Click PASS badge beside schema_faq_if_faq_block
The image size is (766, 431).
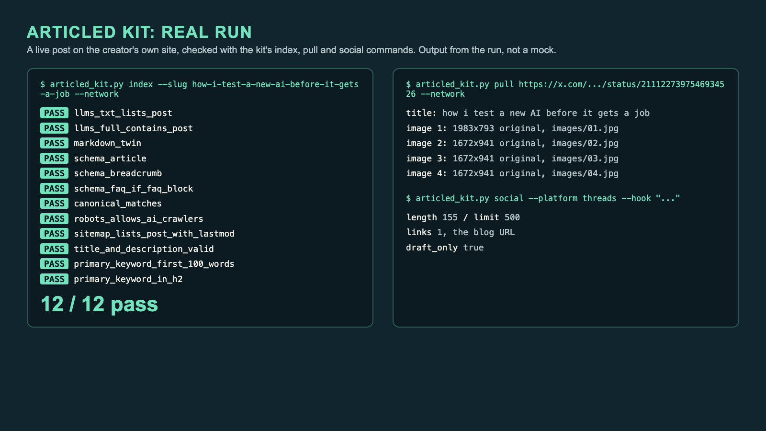point(55,189)
